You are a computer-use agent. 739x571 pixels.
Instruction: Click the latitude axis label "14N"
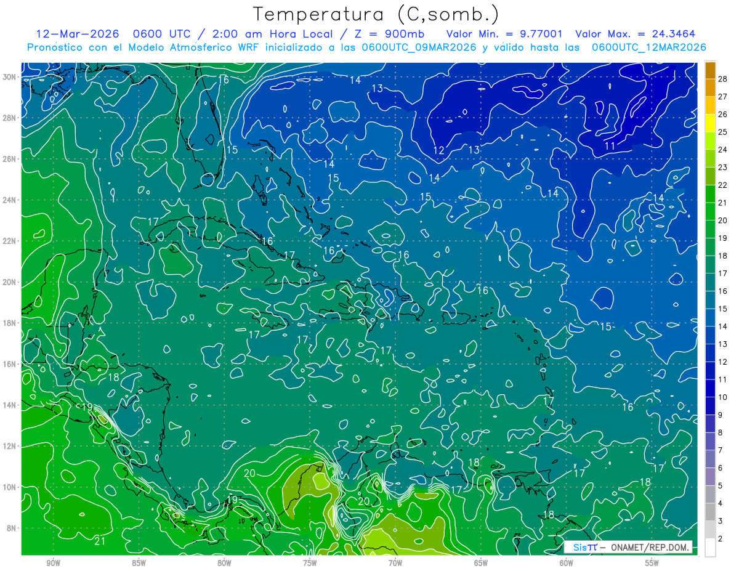click(9, 405)
